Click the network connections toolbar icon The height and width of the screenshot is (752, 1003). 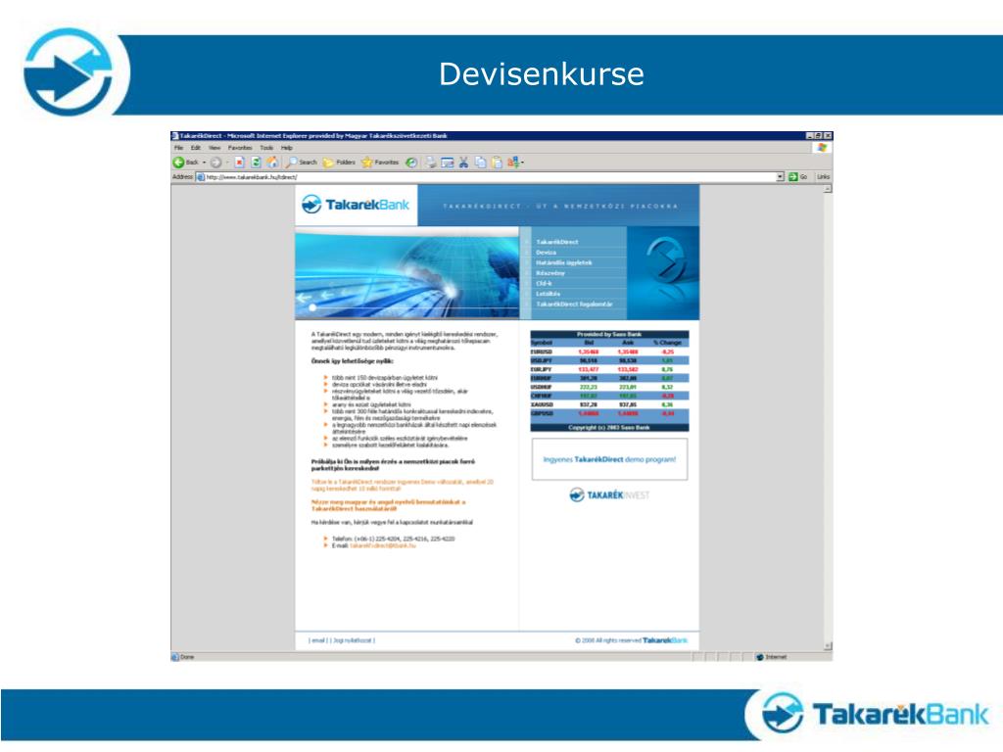point(513,163)
